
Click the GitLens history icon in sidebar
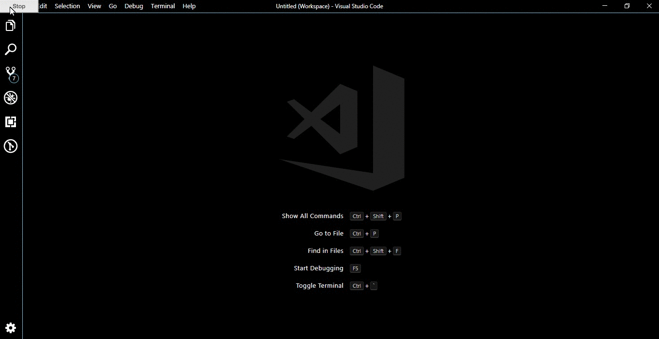[10, 146]
